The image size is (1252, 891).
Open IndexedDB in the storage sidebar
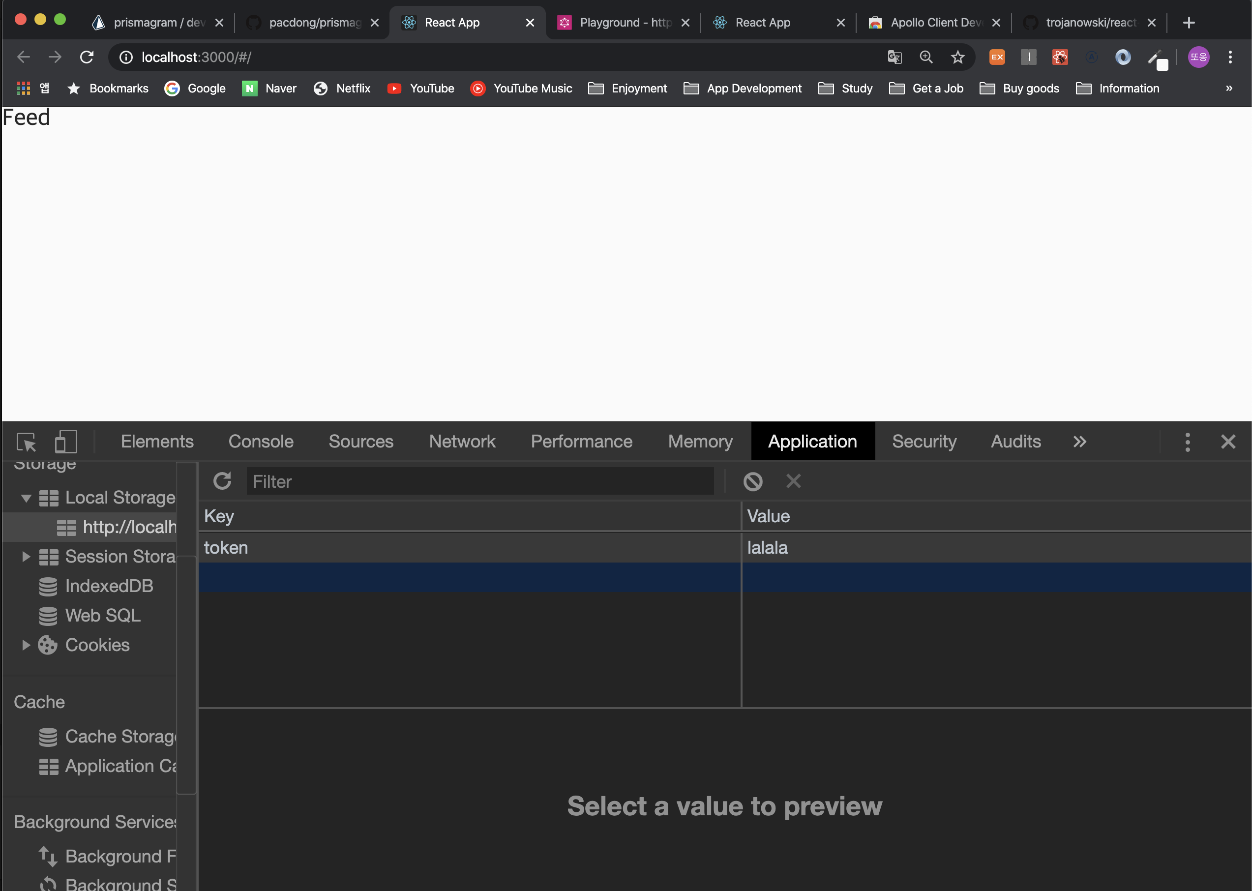(96, 586)
